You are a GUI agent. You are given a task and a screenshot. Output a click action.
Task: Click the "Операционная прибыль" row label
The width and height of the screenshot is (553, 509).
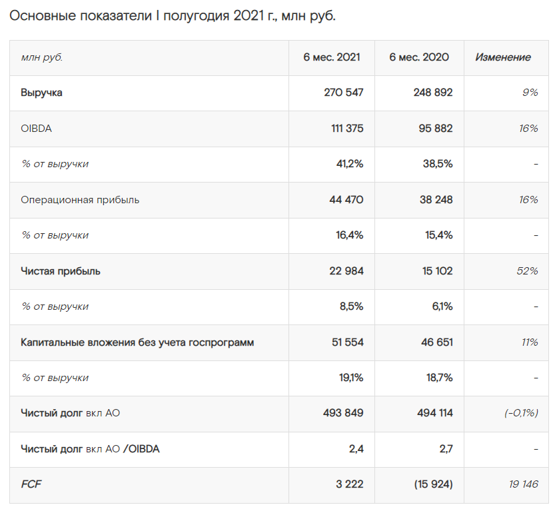click(x=80, y=200)
